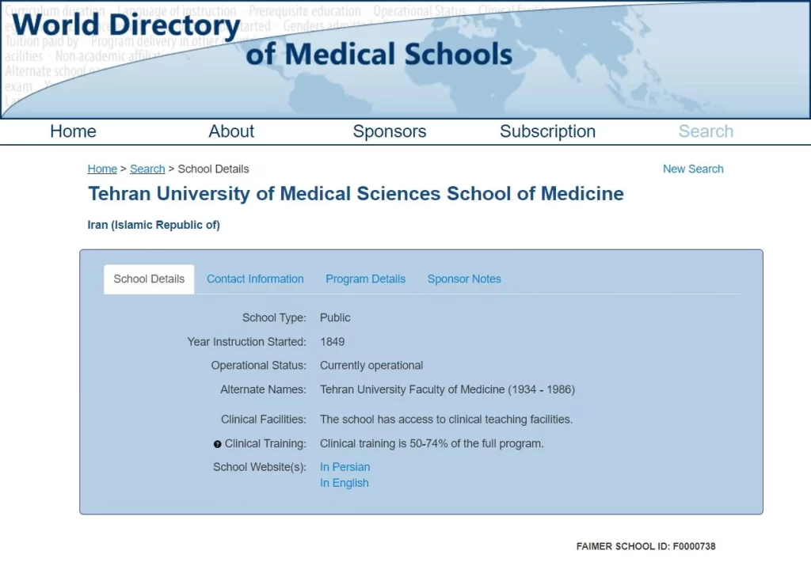The image size is (811, 577).
Task: Open the school website In Persian
Action: [345, 467]
